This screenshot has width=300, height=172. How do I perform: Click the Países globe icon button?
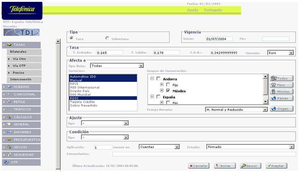coord(281,98)
